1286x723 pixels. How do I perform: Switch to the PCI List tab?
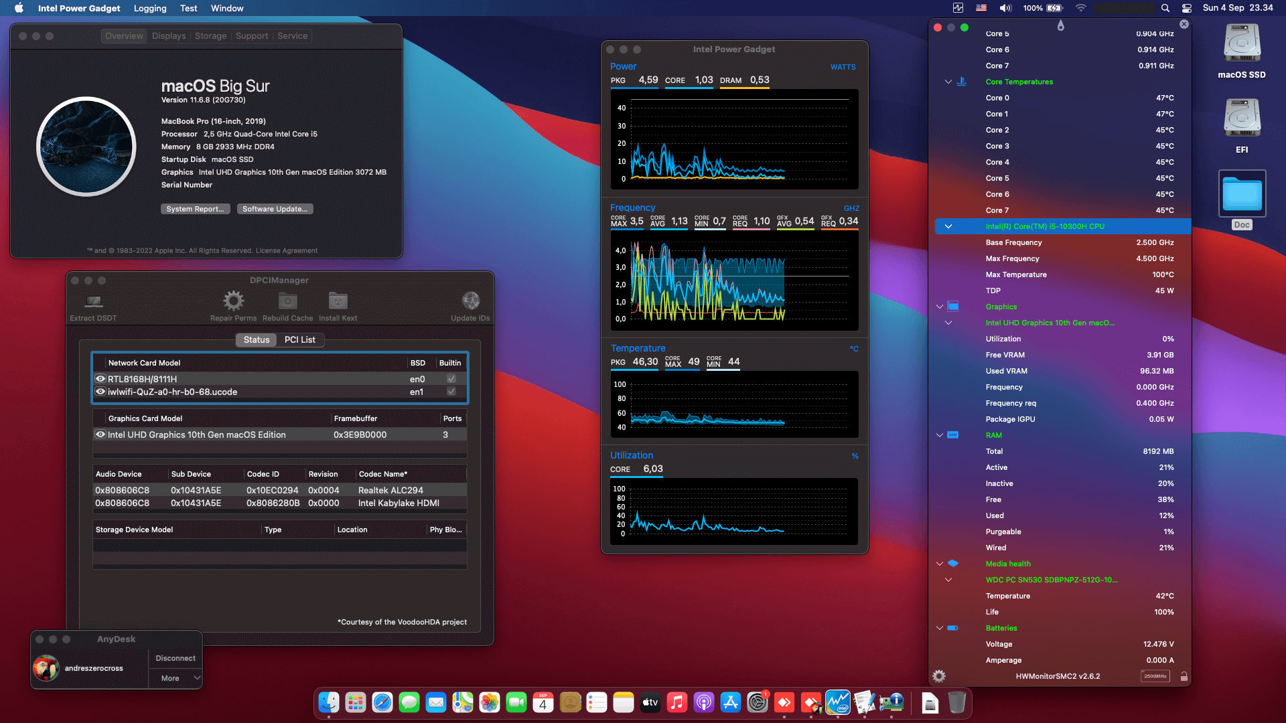(299, 339)
